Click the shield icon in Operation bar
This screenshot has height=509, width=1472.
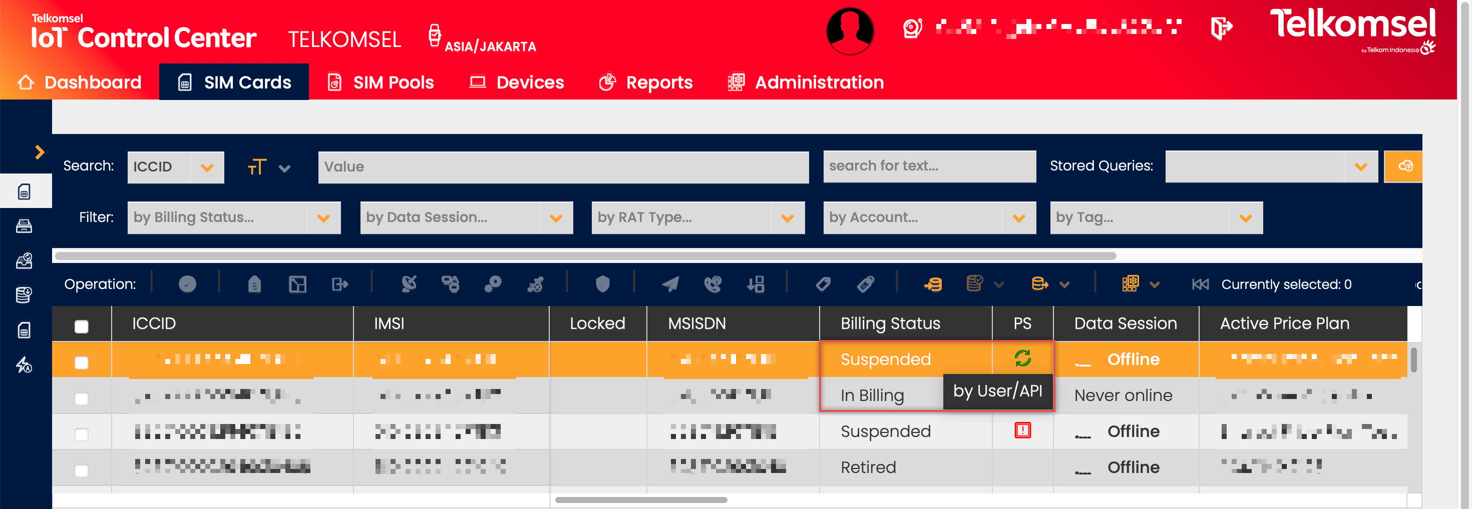pos(602,283)
